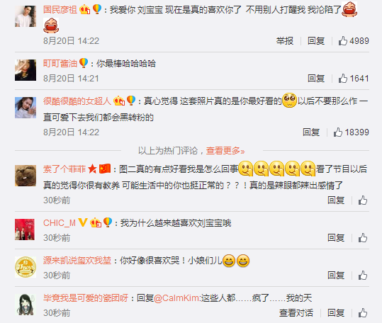Like the comment by 国民彦祖
This screenshot has height=323, width=382.
(354, 41)
